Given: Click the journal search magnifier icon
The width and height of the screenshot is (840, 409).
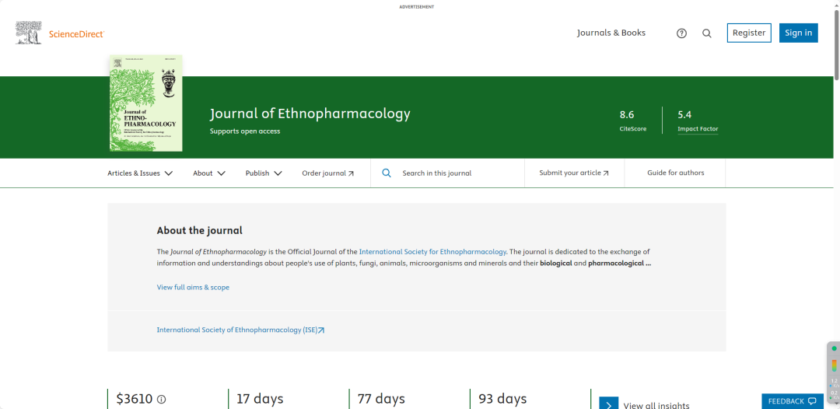Looking at the screenshot, I should pyautogui.click(x=387, y=173).
